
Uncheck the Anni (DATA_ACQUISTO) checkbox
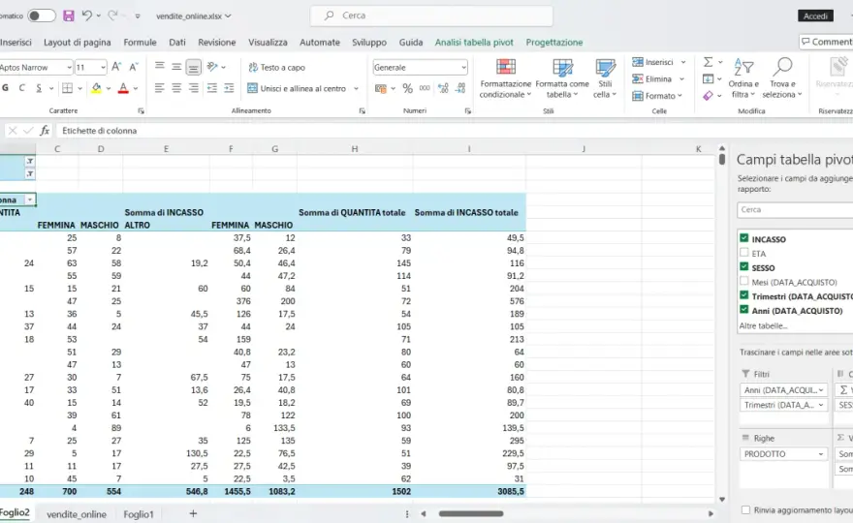[744, 310]
